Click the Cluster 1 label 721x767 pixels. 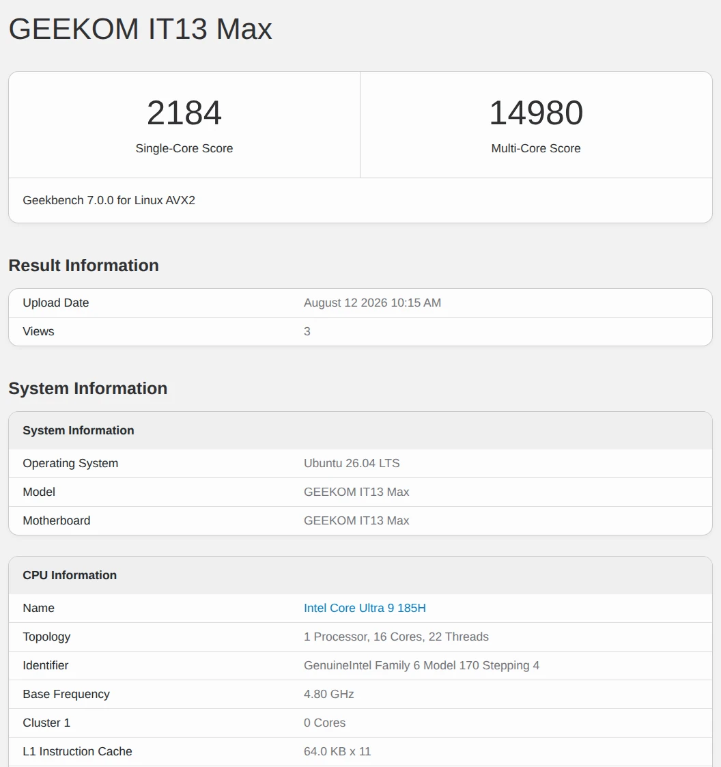[46, 723]
